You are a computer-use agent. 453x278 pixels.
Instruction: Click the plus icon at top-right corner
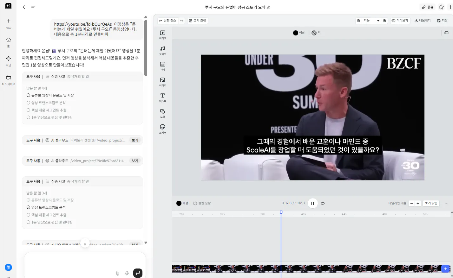[450, 7]
